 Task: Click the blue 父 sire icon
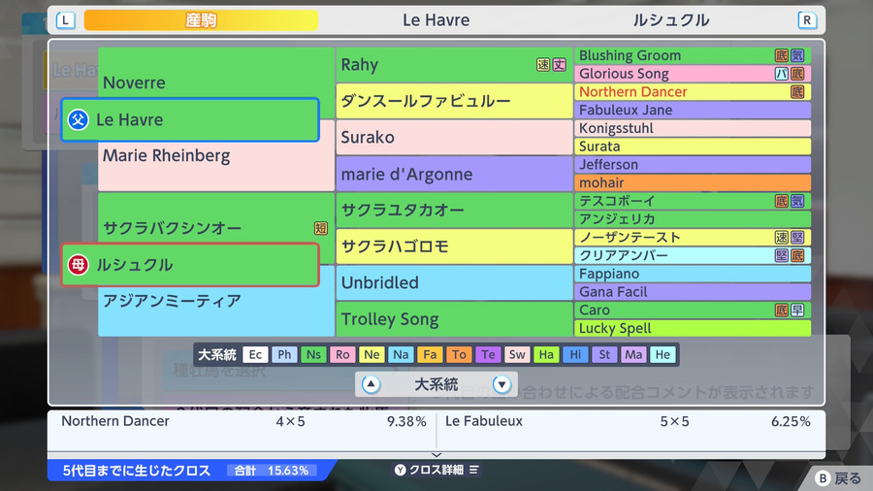(78, 119)
